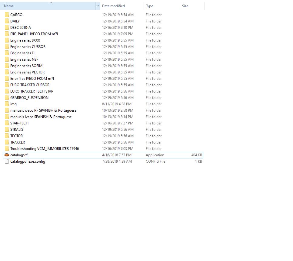Screen dimensions: 293x261
Task: Click the manuais iveco RF folder icon
Action: tap(7, 110)
